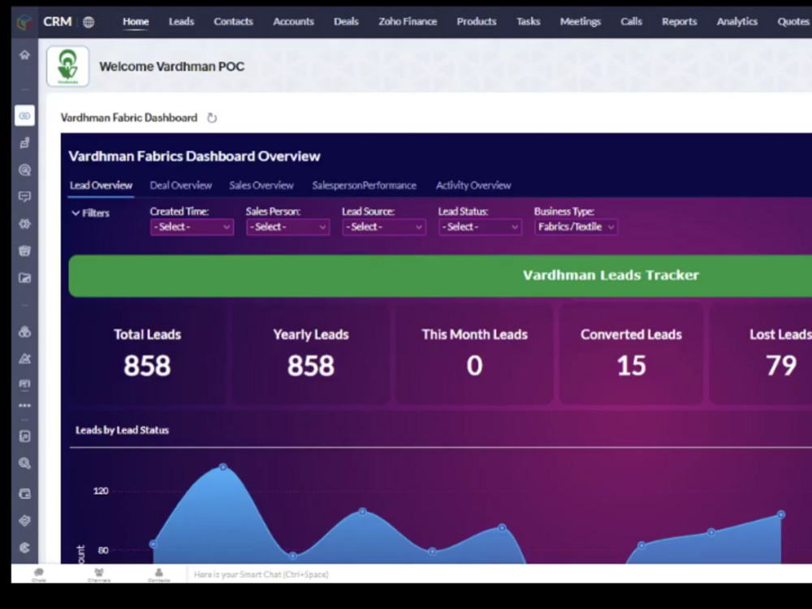The image size is (812, 609).
Task: Open the Business Type Fabrics/Textile dropdown
Action: [576, 227]
